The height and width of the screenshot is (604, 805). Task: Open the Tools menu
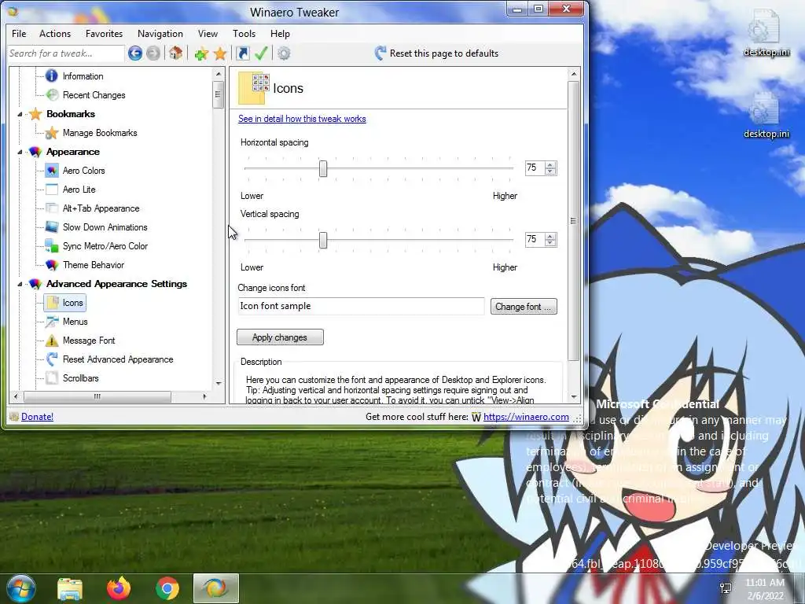tap(244, 33)
